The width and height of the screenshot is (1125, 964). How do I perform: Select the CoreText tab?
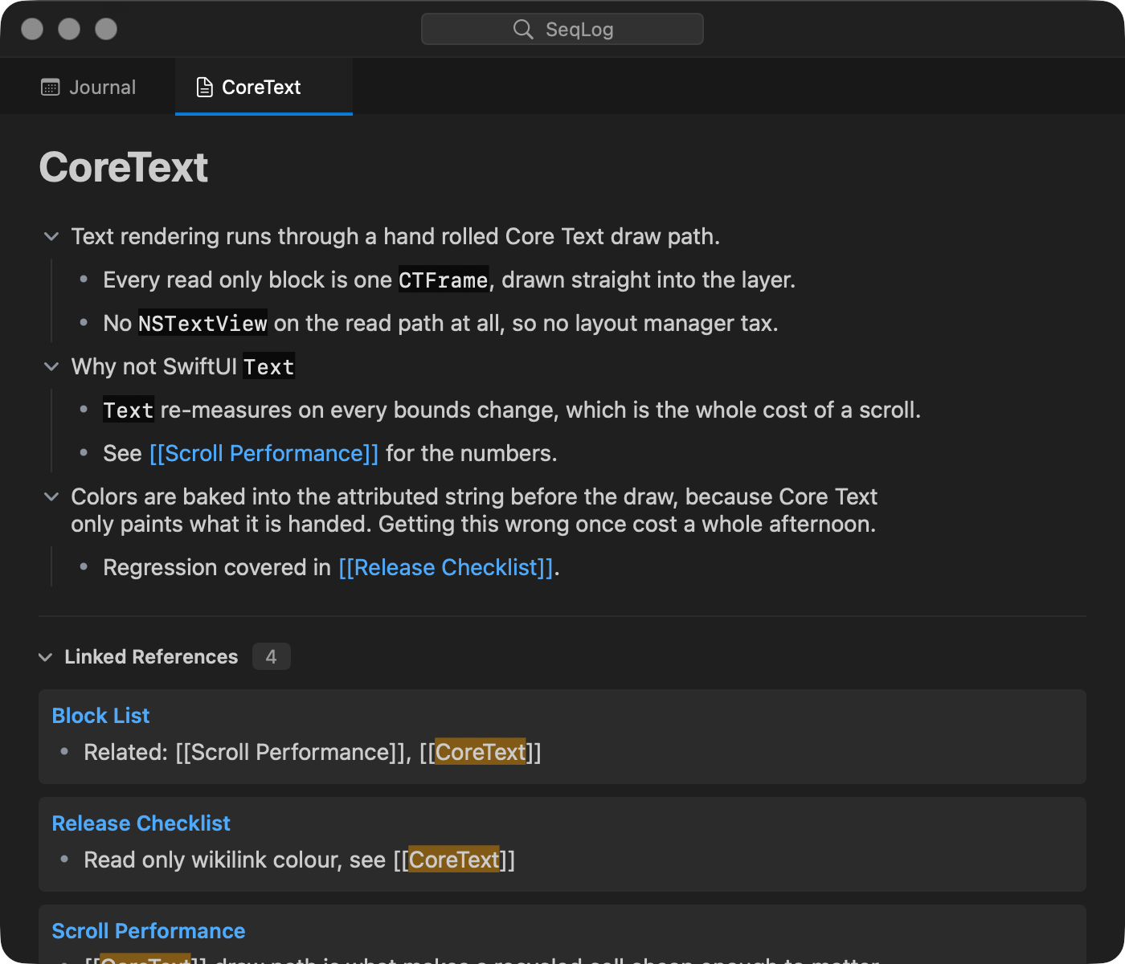pos(264,87)
